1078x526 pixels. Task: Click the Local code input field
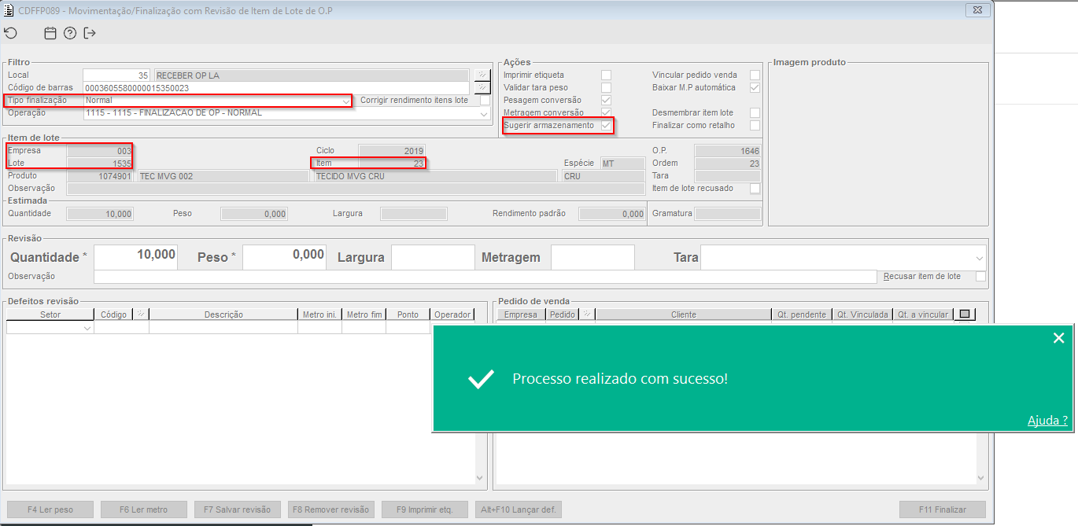[x=116, y=75]
